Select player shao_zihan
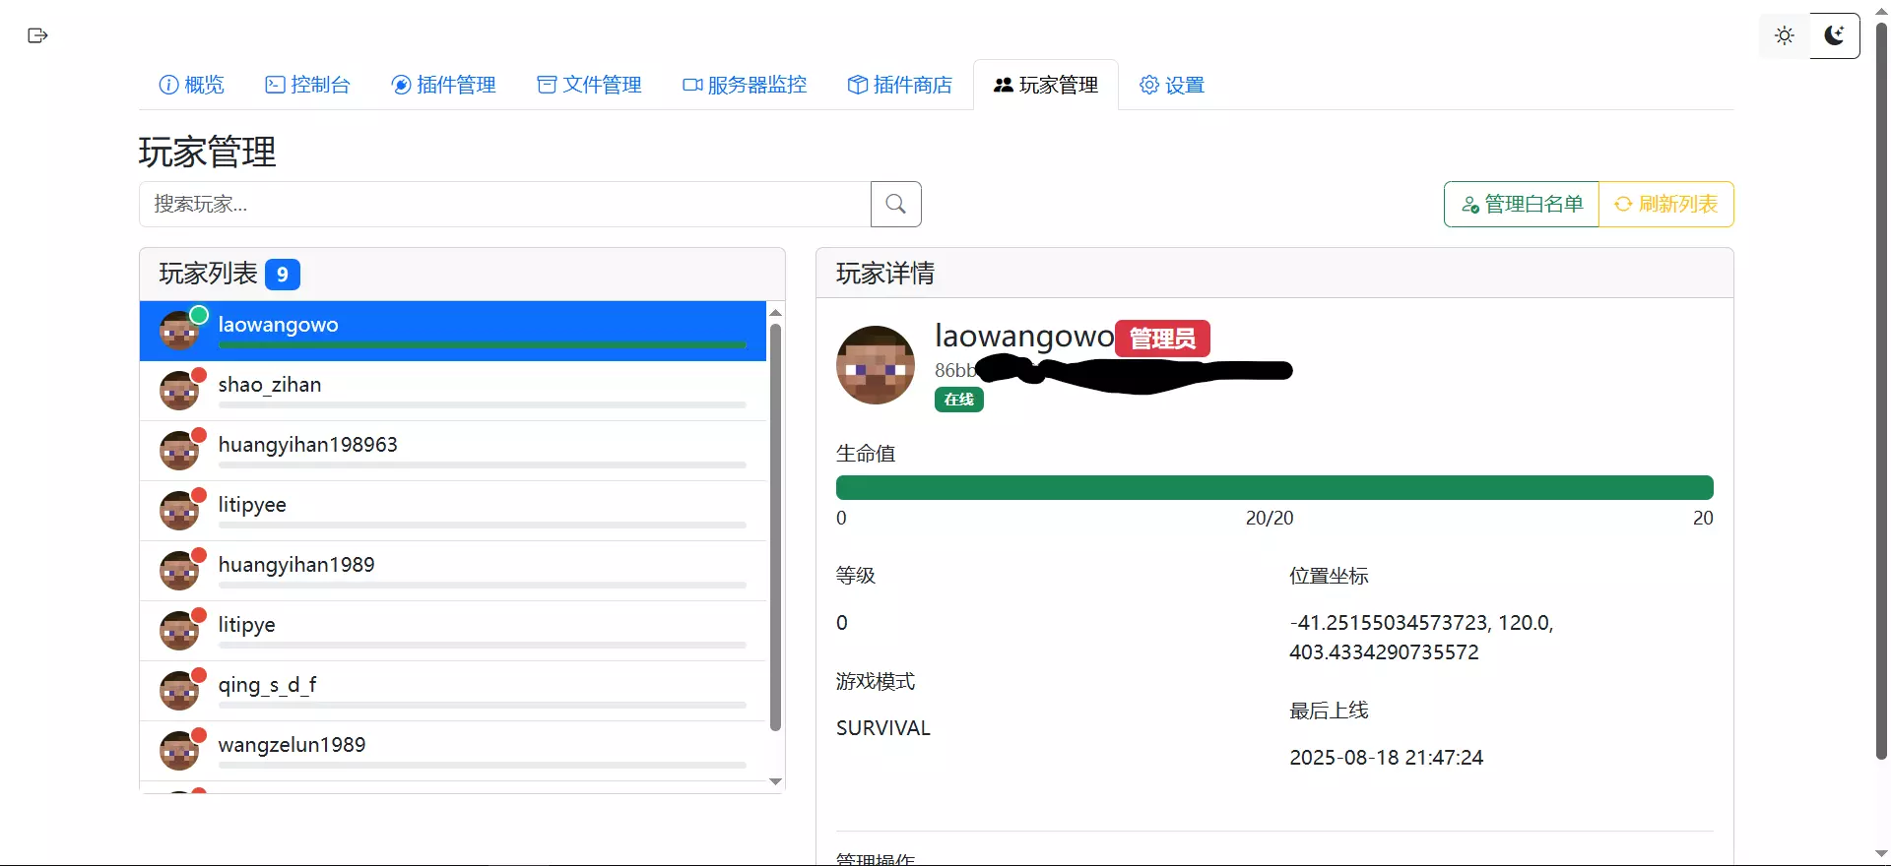Screen dimensions: 1891x866 click(453, 391)
